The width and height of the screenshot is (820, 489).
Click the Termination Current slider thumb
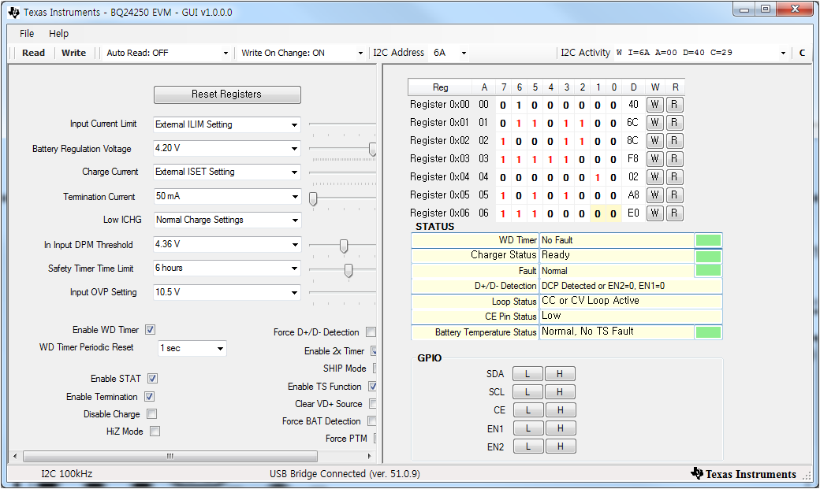[x=313, y=199]
